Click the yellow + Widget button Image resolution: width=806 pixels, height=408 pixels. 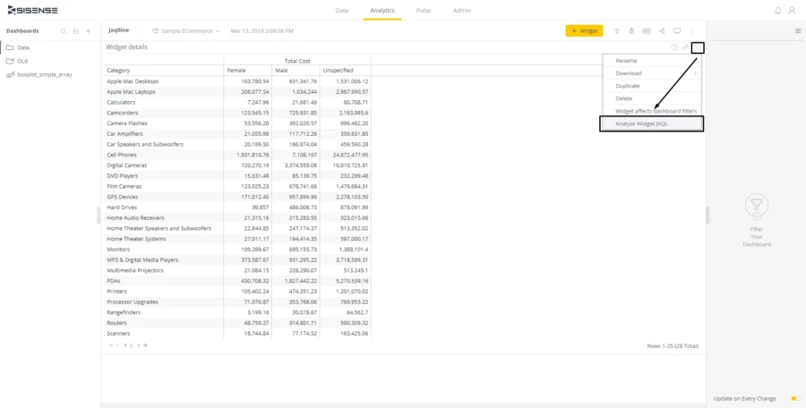click(x=585, y=31)
